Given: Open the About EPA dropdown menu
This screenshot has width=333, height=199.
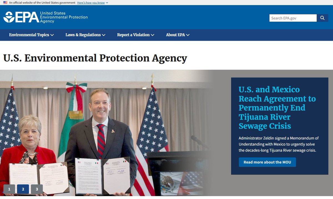Looking at the screenshot, I should pos(178,35).
